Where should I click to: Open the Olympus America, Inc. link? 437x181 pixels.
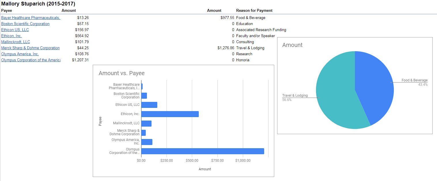(x=20, y=54)
